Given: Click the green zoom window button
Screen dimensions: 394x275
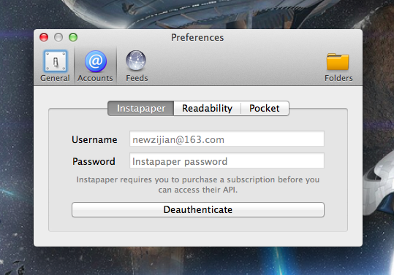Looking at the screenshot, I should (x=73, y=37).
